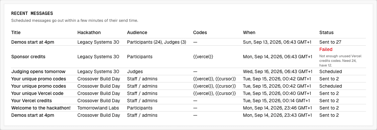Screen dimensions: 377x130
Task: Click the Tue, Sep 15, 2026, 00:40 timestamp
Action: [277, 93]
